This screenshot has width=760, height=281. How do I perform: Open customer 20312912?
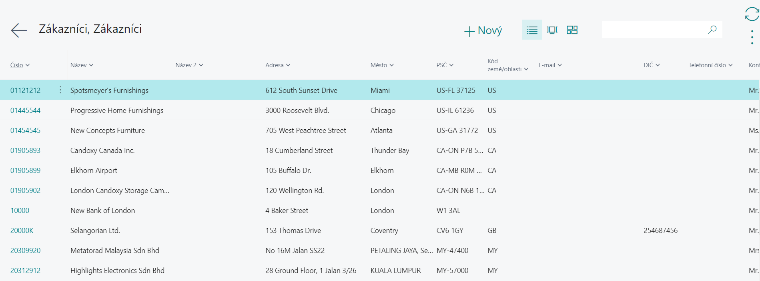tap(26, 271)
